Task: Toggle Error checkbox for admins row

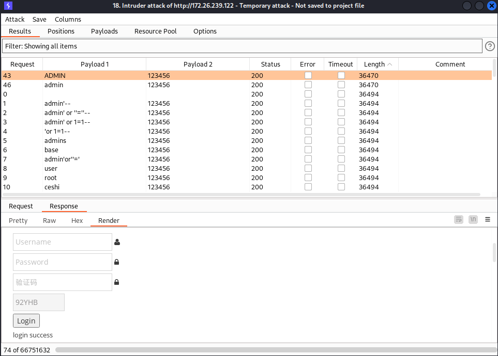Action: [308, 140]
